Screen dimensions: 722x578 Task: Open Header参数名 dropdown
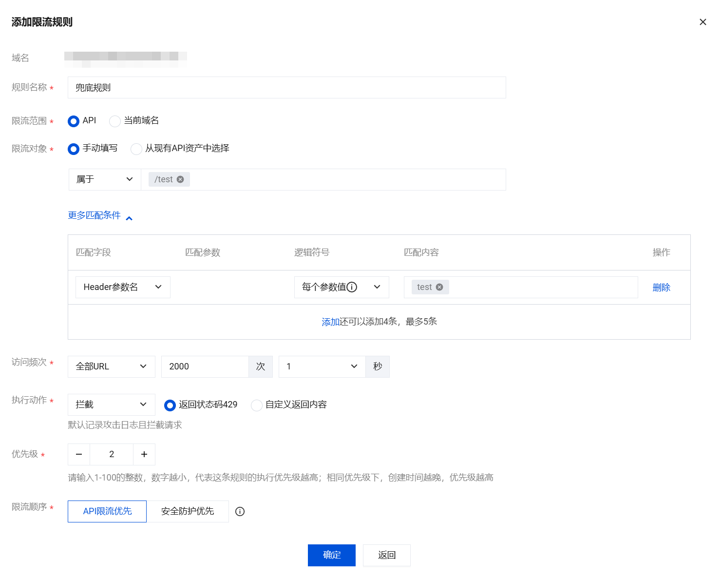pos(123,287)
